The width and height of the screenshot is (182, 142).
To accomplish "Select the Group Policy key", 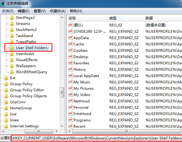I will (21, 84).
